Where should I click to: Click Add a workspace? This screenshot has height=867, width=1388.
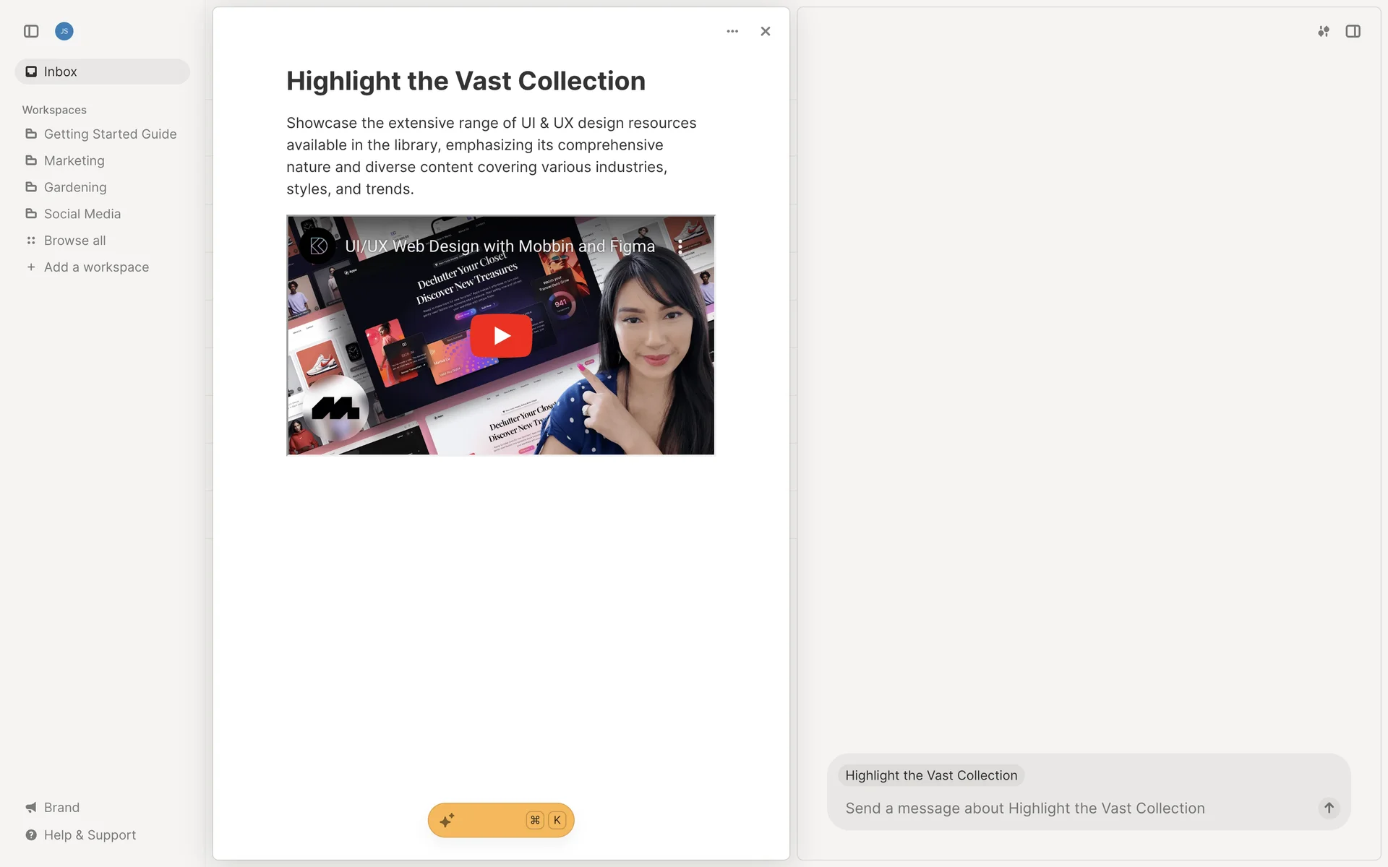tap(95, 267)
